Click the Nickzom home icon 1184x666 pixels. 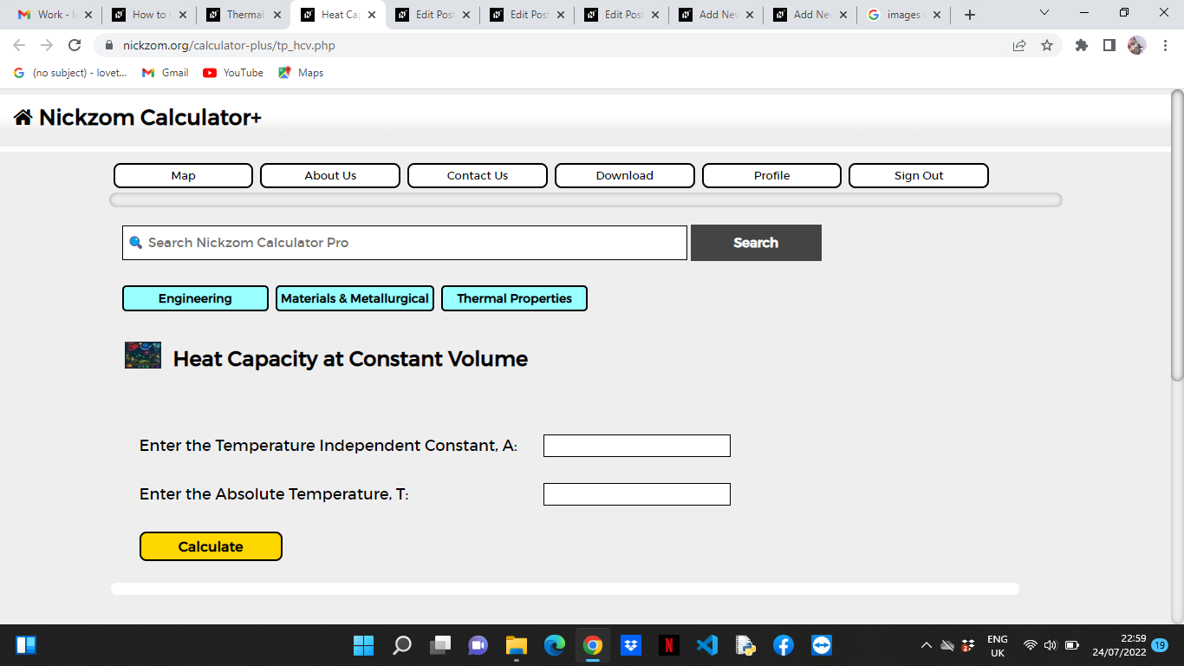(23, 118)
